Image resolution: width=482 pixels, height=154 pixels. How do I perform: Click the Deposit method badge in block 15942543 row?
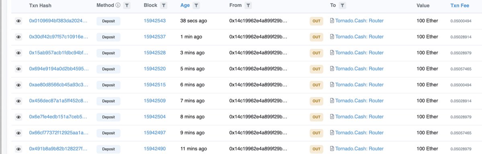108,21
